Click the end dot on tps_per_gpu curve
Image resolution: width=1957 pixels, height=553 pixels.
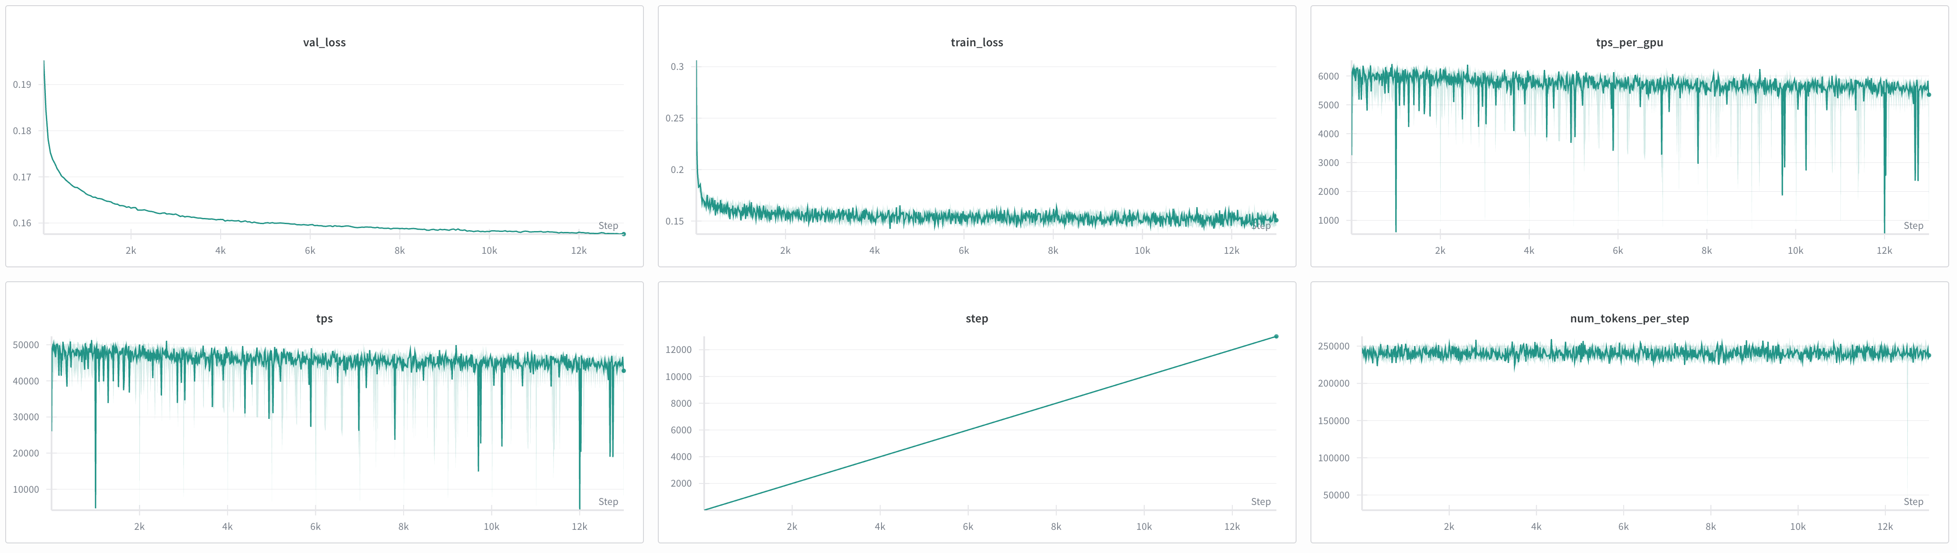click(1929, 95)
